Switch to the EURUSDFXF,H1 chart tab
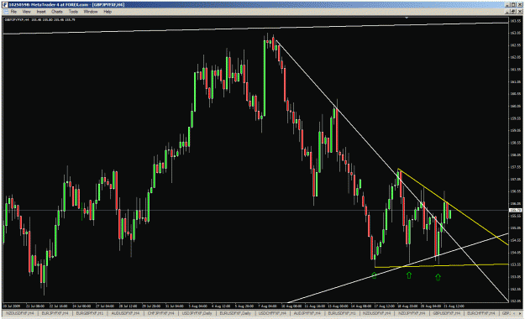The height and width of the screenshot is (319, 525). pos(342,313)
